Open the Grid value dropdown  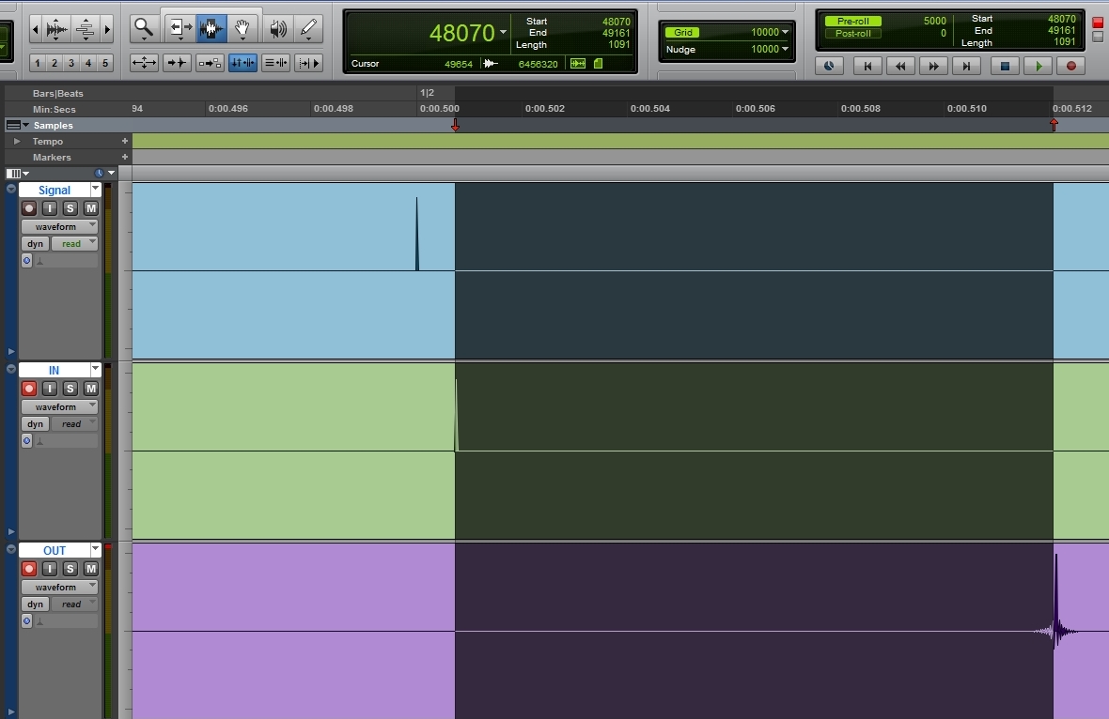785,33
